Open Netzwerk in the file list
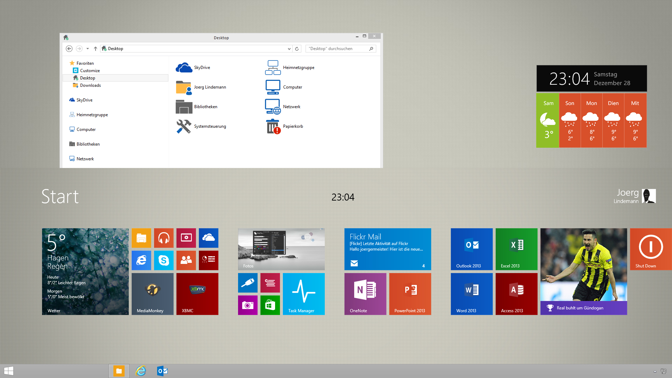 pos(282,107)
